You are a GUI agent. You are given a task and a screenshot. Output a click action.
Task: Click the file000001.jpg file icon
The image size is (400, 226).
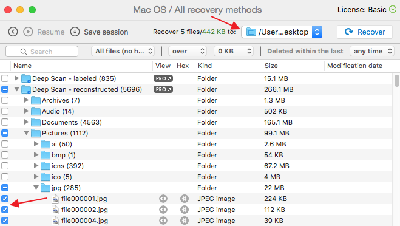pyautogui.click(x=55, y=199)
